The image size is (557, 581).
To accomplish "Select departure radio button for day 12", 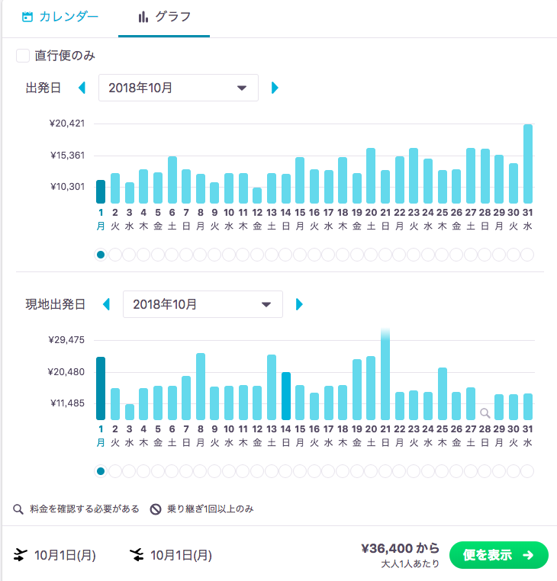I will (257, 255).
